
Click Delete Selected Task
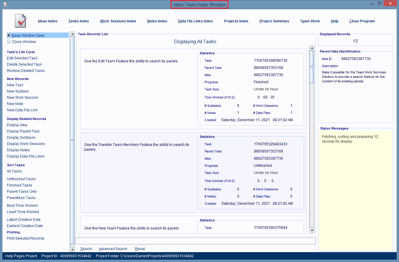(x=24, y=64)
